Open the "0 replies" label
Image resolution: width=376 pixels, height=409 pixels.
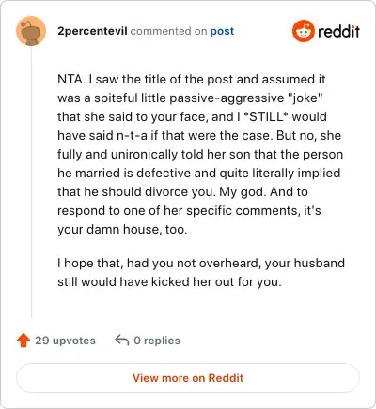157,341
